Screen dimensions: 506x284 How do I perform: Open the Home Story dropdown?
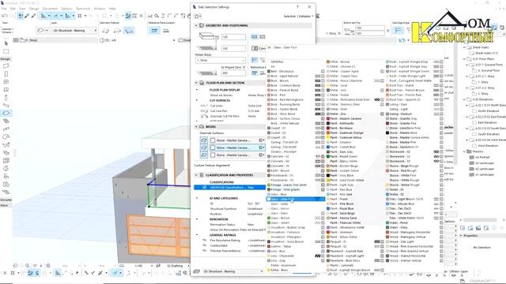point(221,60)
